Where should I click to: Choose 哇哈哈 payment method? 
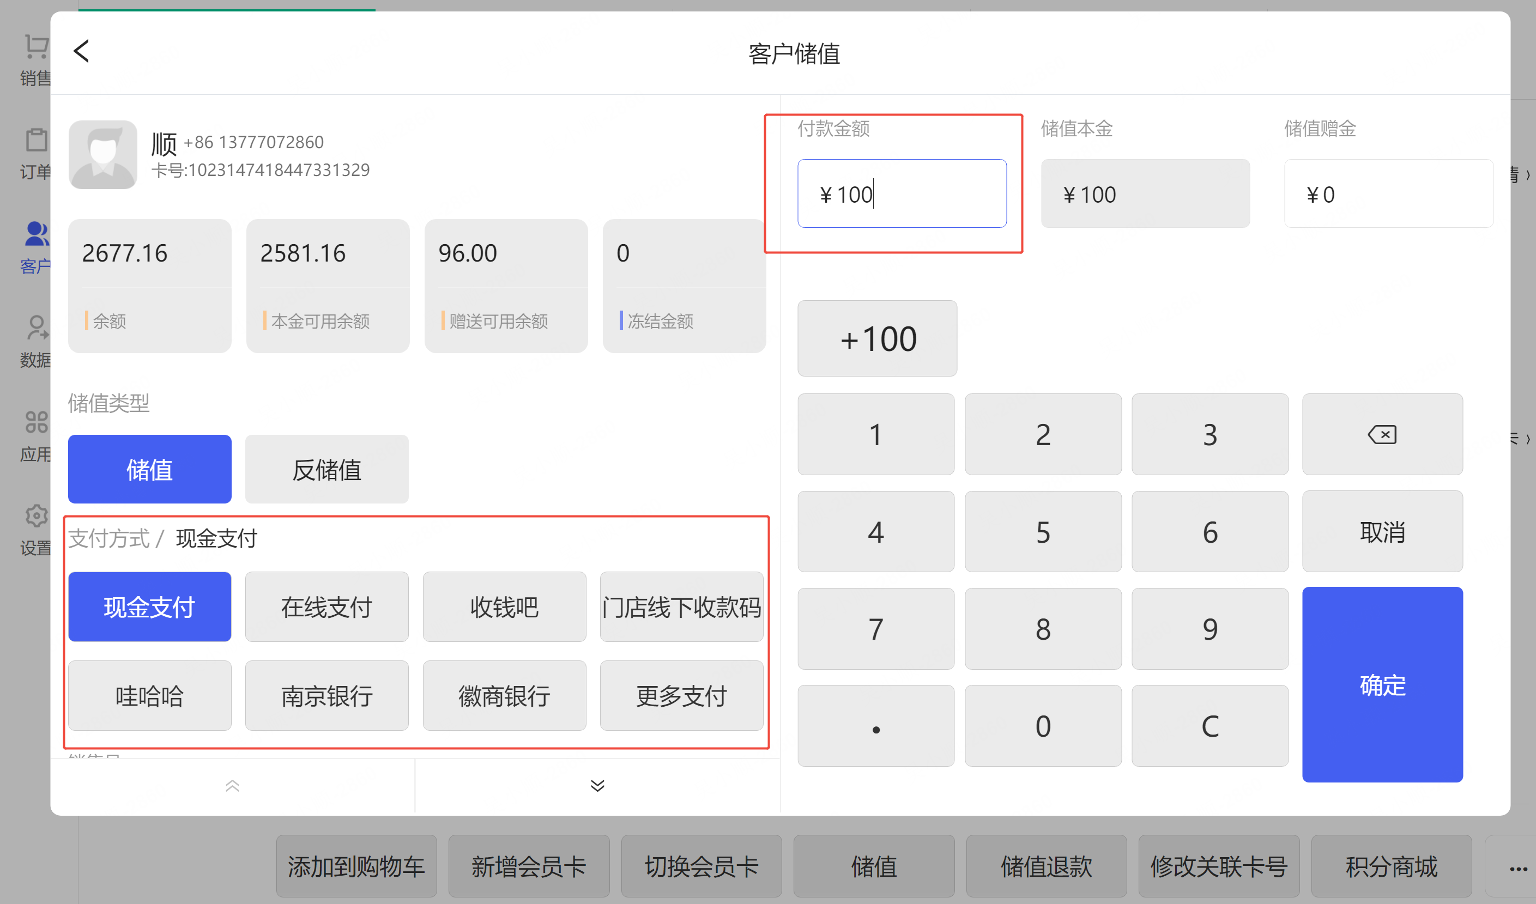pyautogui.click(x=149, y=696)
